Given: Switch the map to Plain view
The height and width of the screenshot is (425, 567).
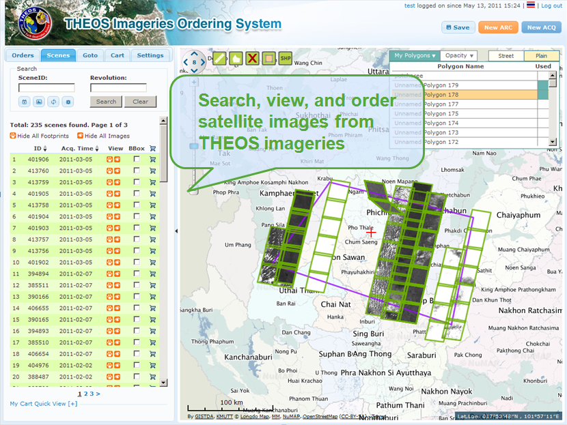Looking at the screenshot, I should click(x=541, y=56).
